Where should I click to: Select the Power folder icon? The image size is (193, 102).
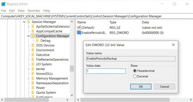click(33, 88)
